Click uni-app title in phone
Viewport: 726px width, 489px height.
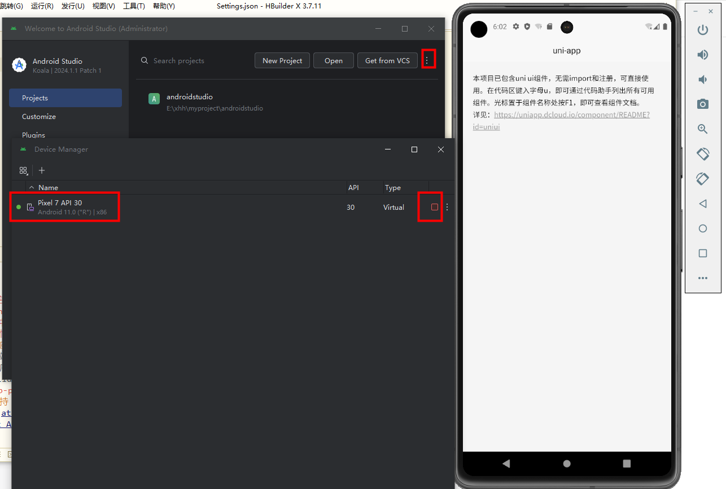[x=567, y=50]
